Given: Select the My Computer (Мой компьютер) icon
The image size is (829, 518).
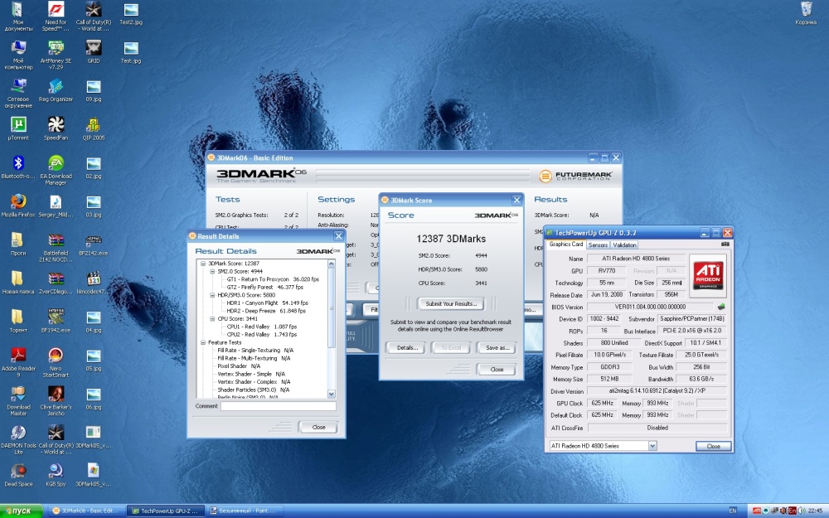Looking at the screenshot, I should 18,55.
